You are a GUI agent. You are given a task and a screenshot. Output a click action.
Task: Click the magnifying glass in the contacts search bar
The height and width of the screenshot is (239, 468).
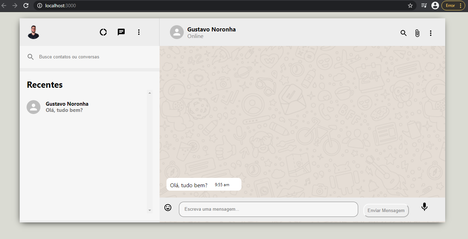(x=30, y=57)
